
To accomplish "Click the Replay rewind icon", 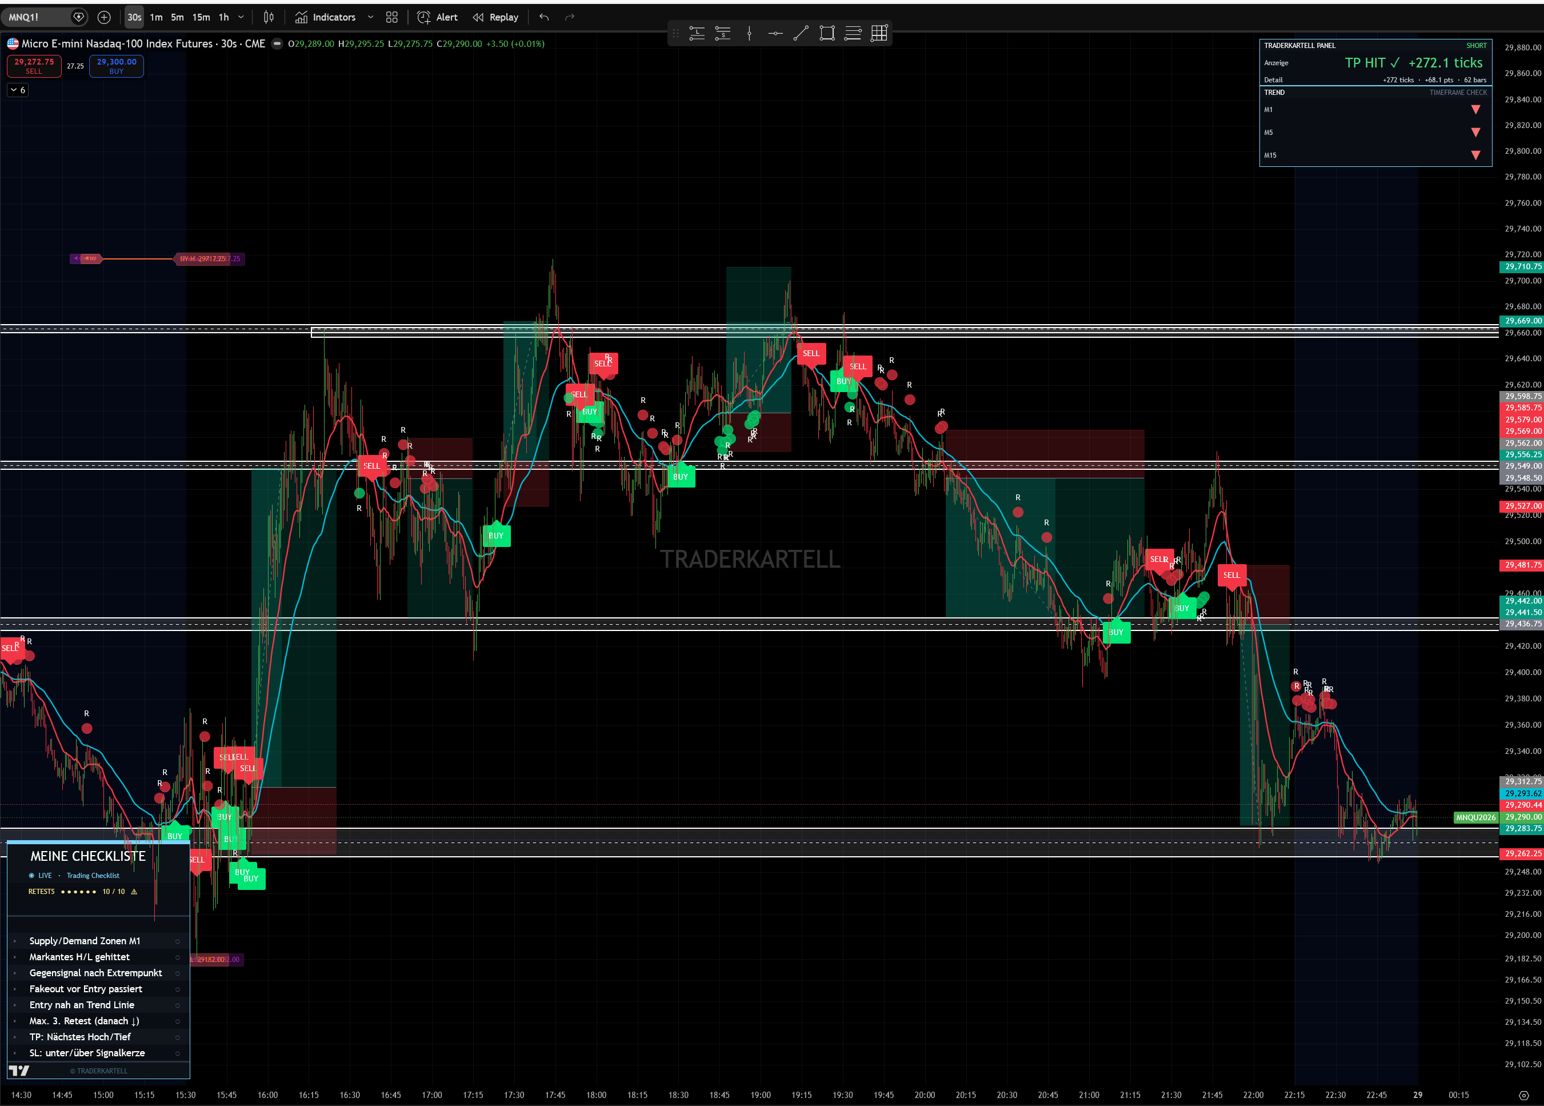I will [478, 17].
